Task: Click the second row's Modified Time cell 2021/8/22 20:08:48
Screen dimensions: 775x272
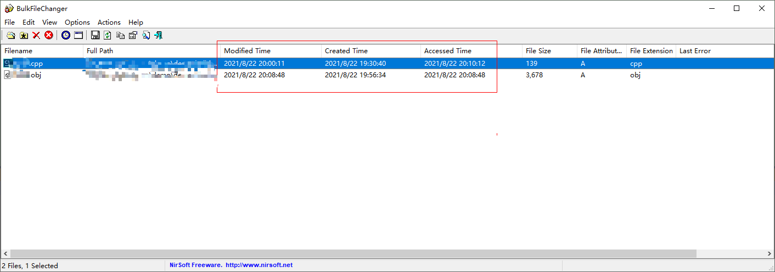Action: point(254,75)
